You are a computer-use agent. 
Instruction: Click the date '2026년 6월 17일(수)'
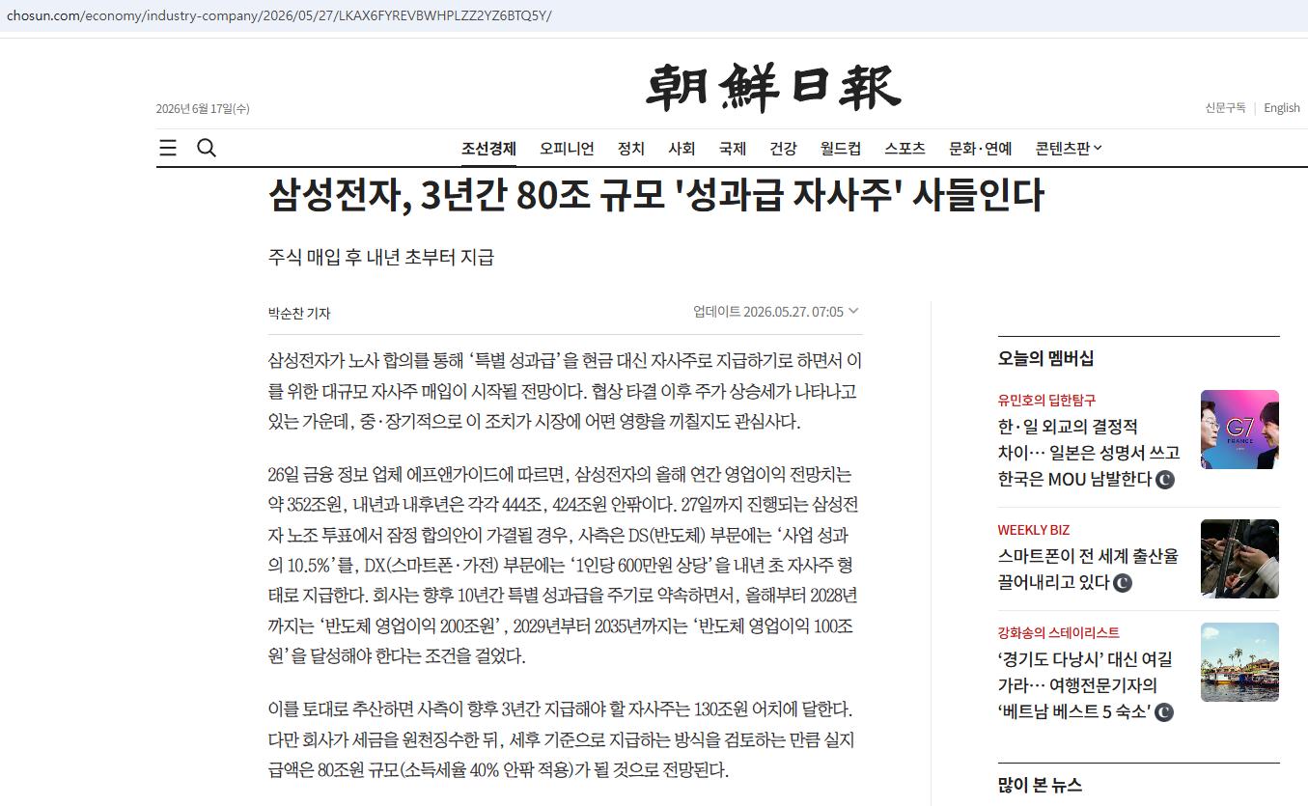(x=203, y=108)
